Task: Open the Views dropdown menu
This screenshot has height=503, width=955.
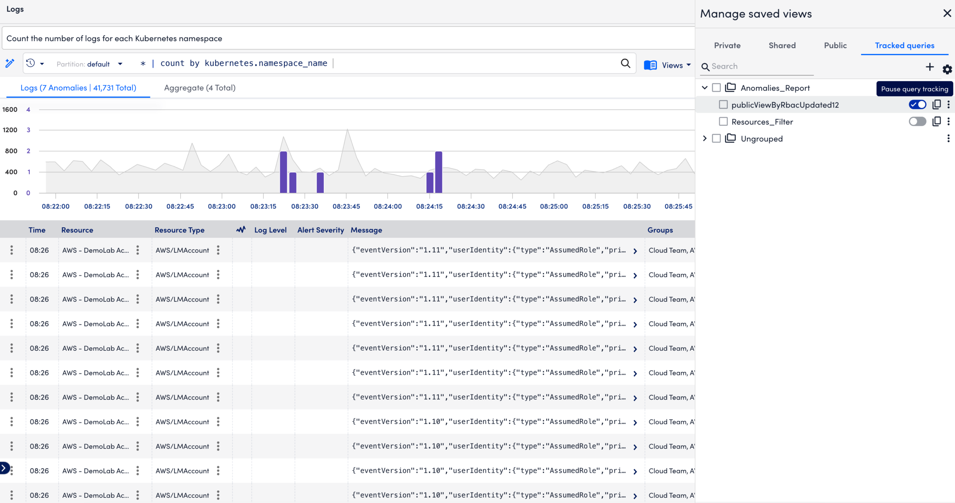Action: [676, 65]
